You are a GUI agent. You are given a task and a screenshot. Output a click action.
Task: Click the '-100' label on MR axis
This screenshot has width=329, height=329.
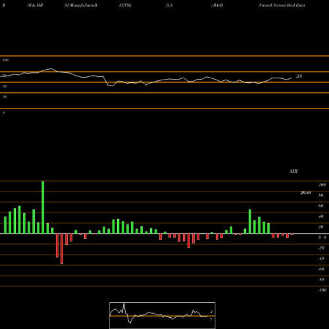(322, 290)
